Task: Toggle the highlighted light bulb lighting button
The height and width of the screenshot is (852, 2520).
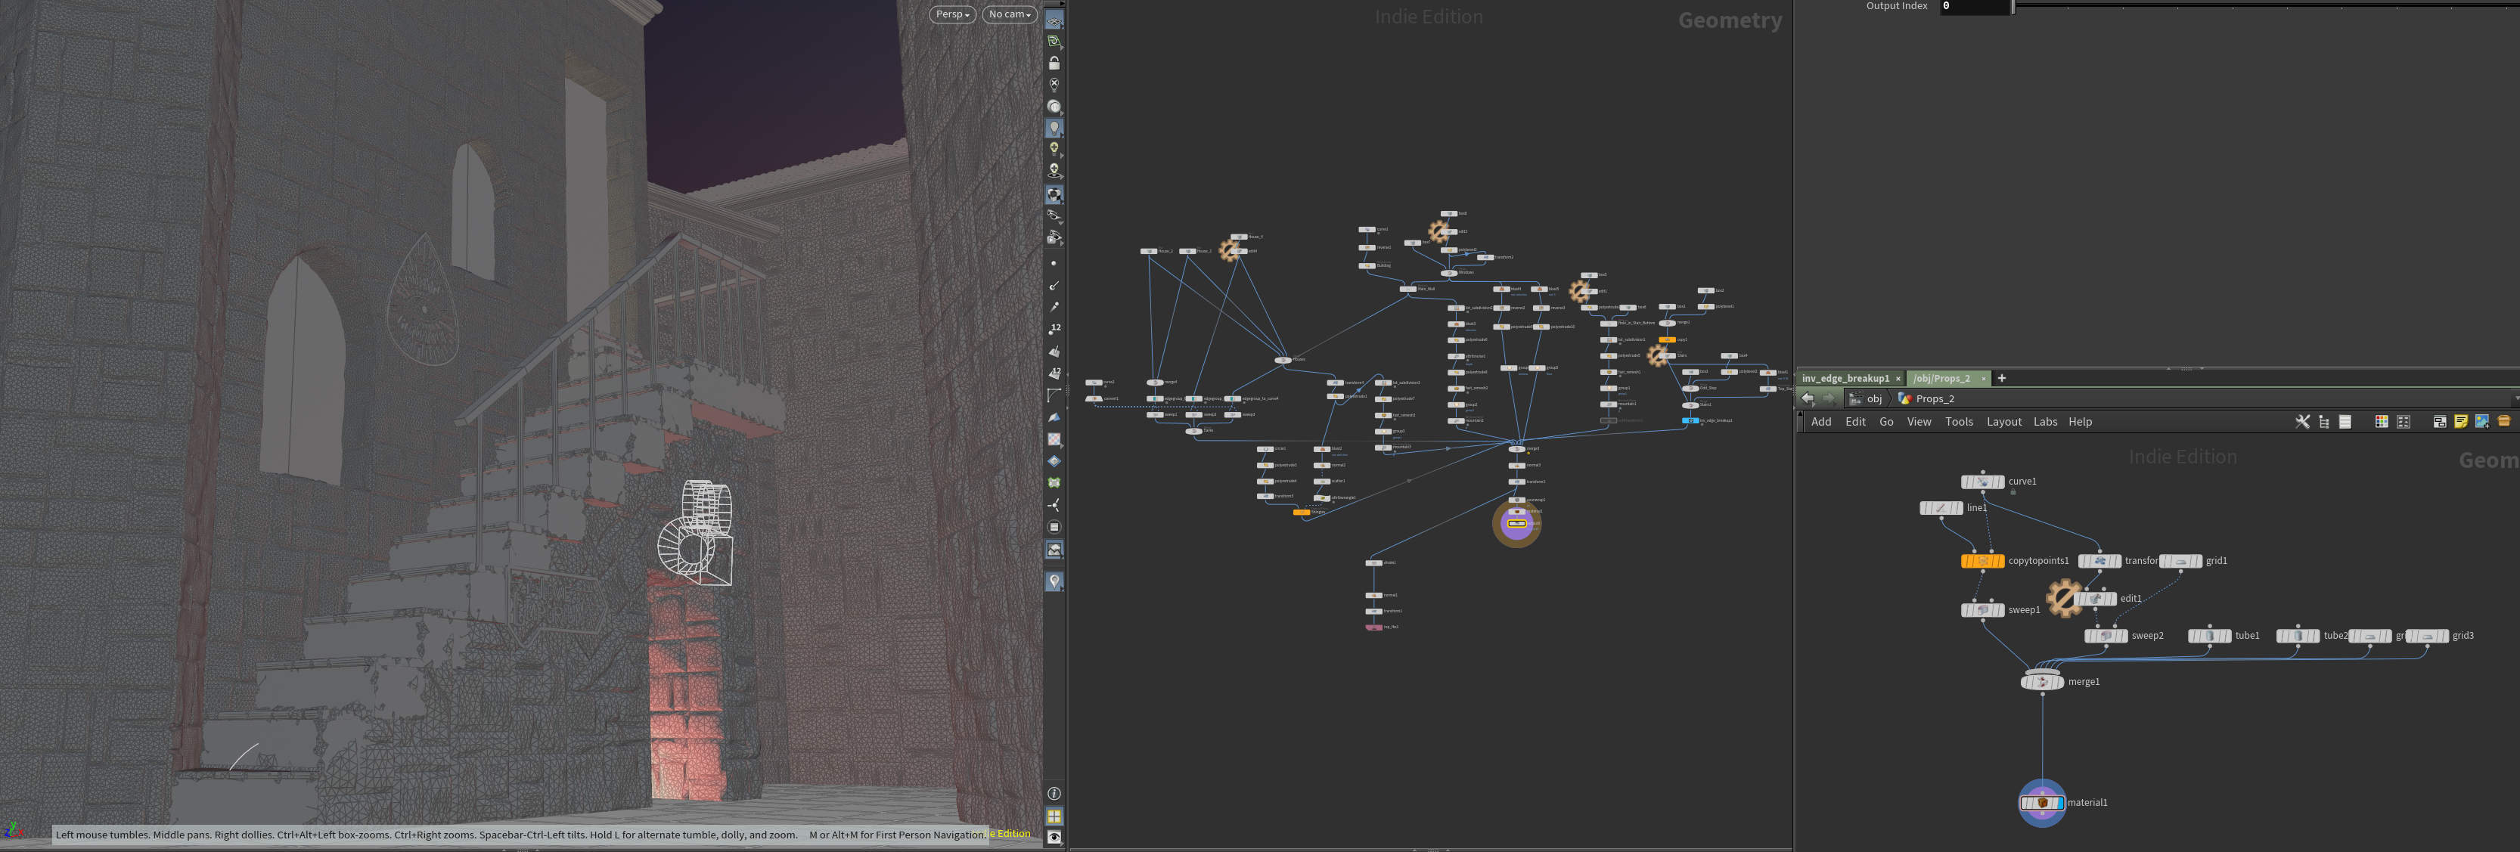Action: pos(1054,127)
